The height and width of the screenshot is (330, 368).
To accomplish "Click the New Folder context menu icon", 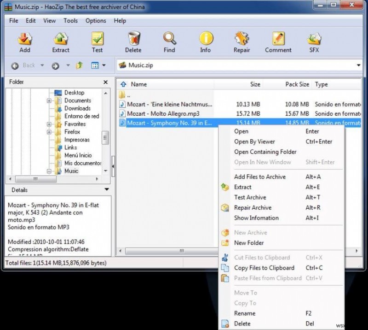I will click(225, 243).
